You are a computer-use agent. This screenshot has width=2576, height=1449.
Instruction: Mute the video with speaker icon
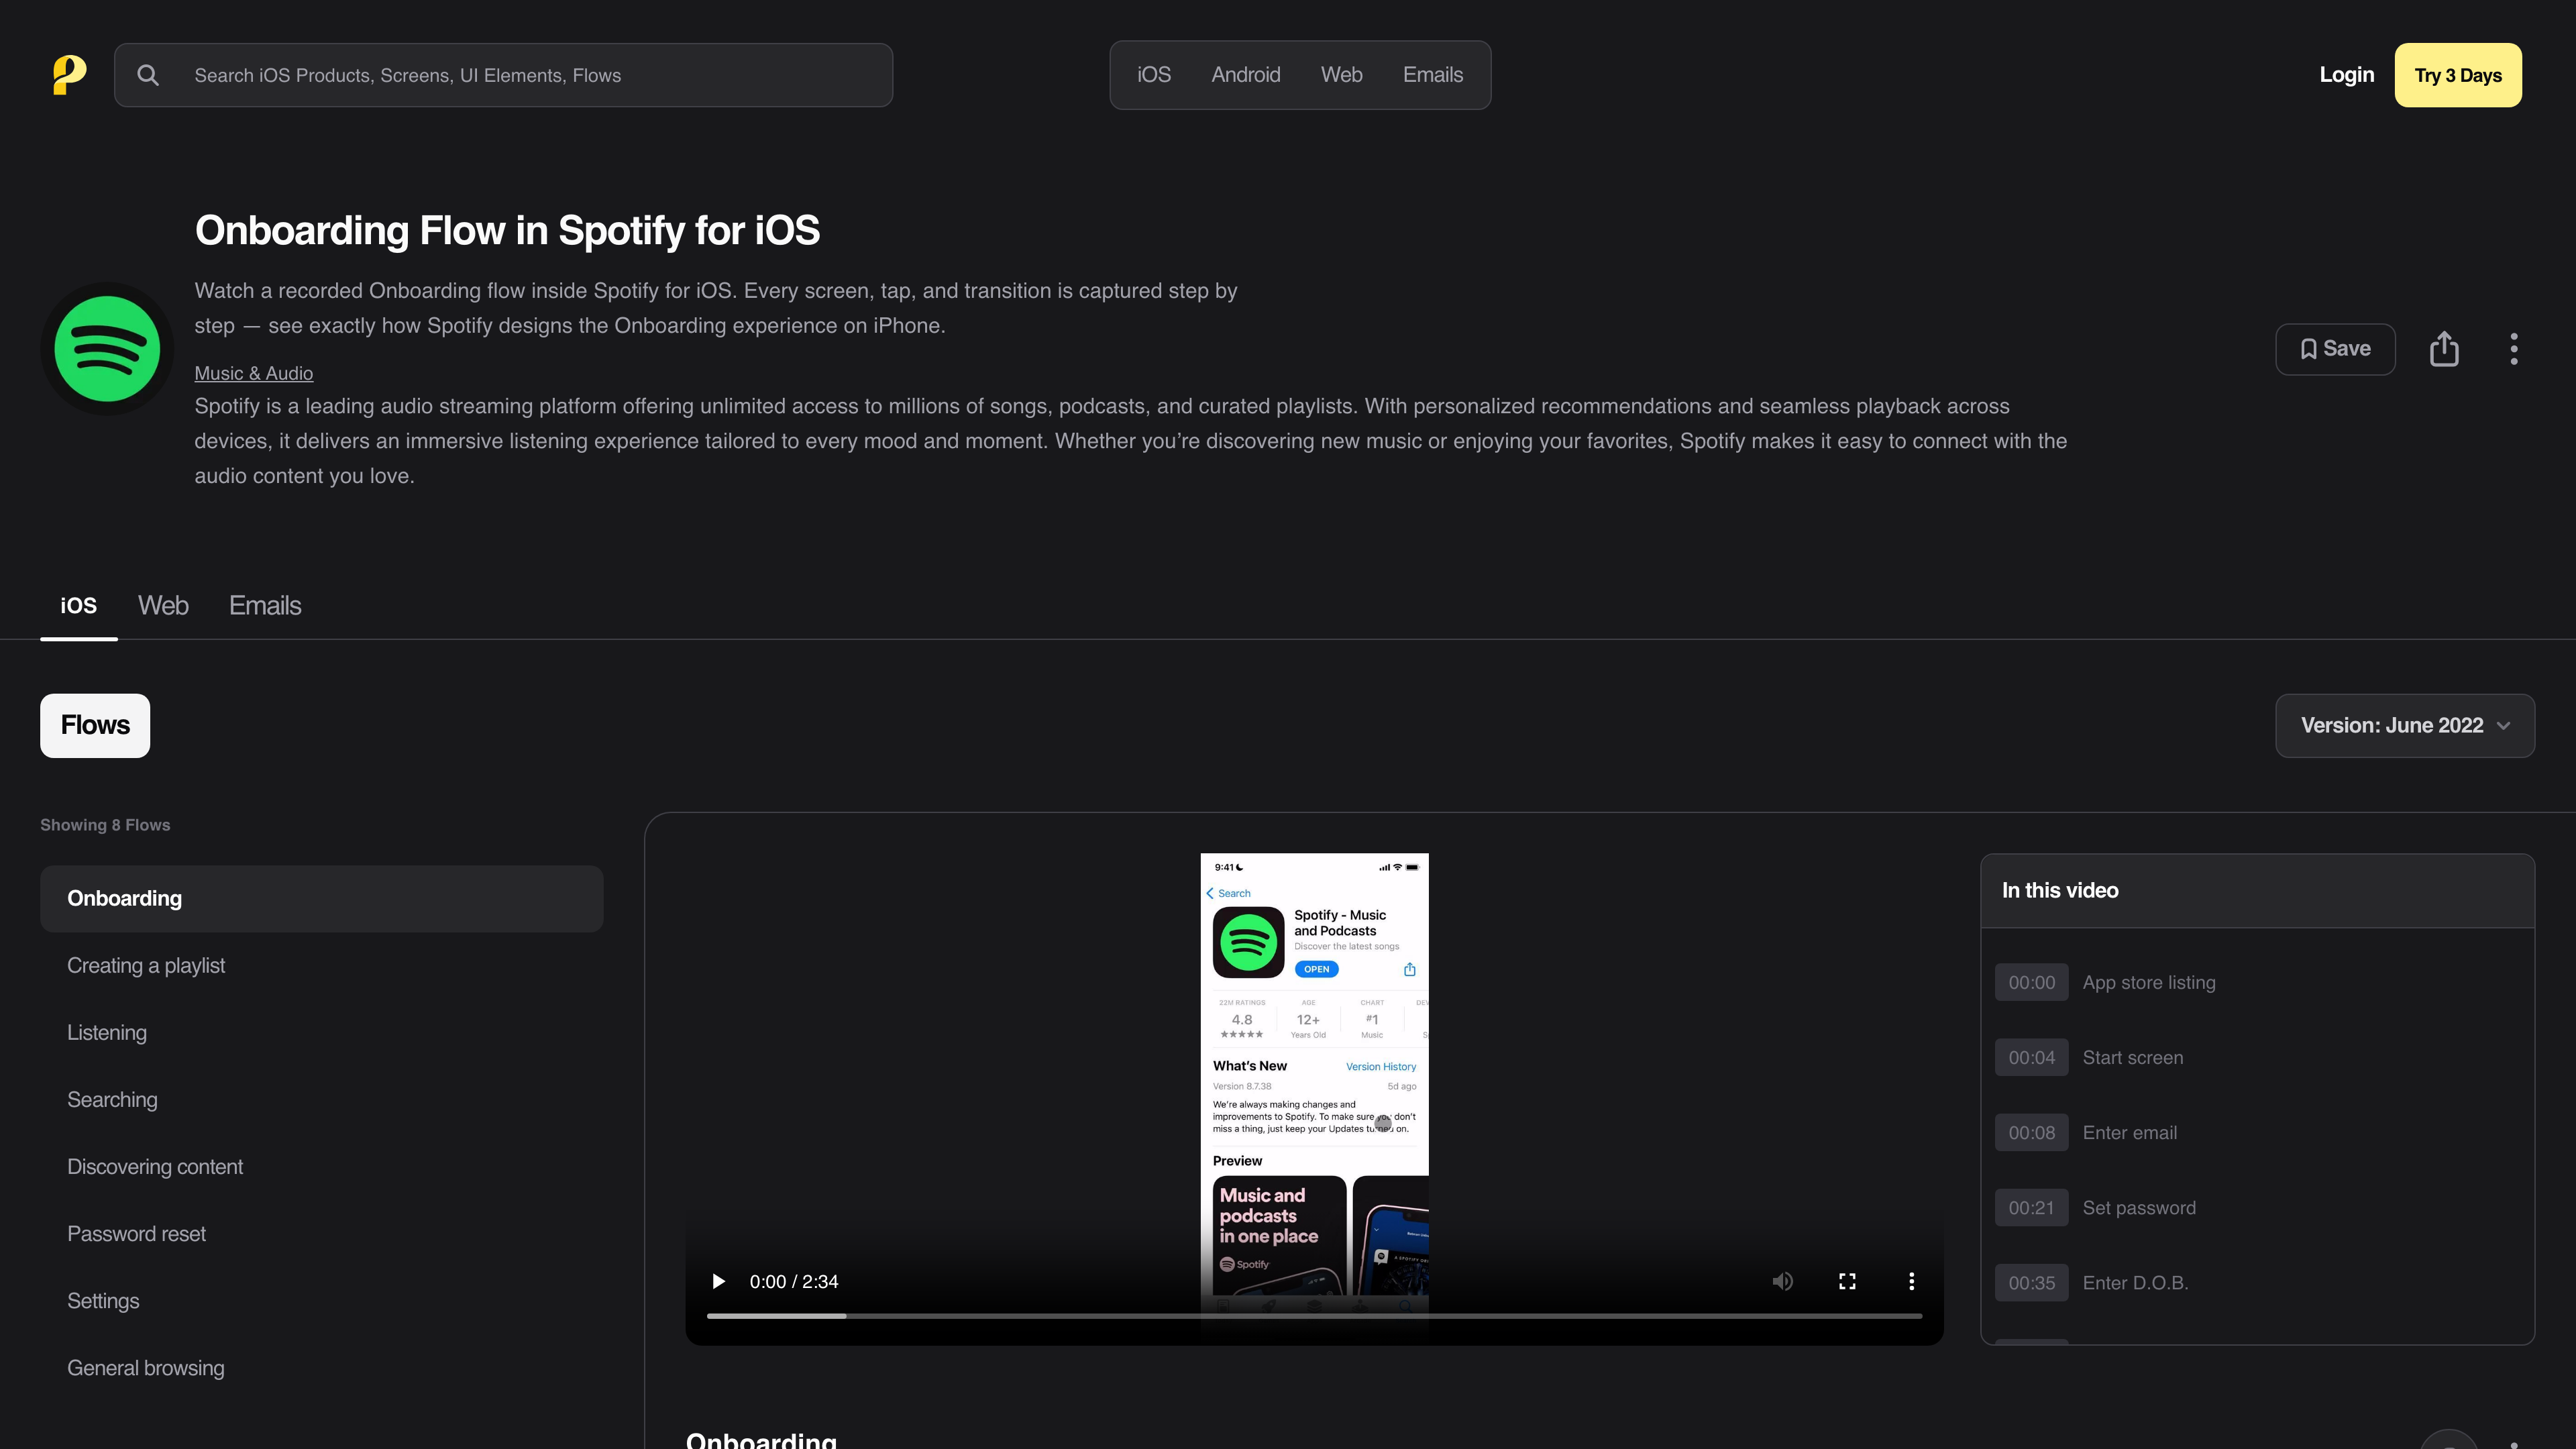pyautogui.click(x=1782, y=1282)
